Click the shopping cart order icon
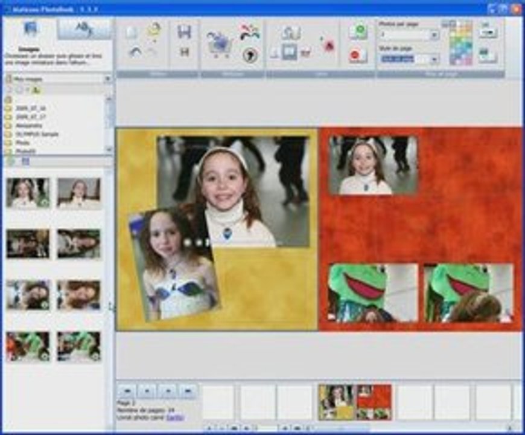Viewport: 525px width, 435px height. (219, 45)
